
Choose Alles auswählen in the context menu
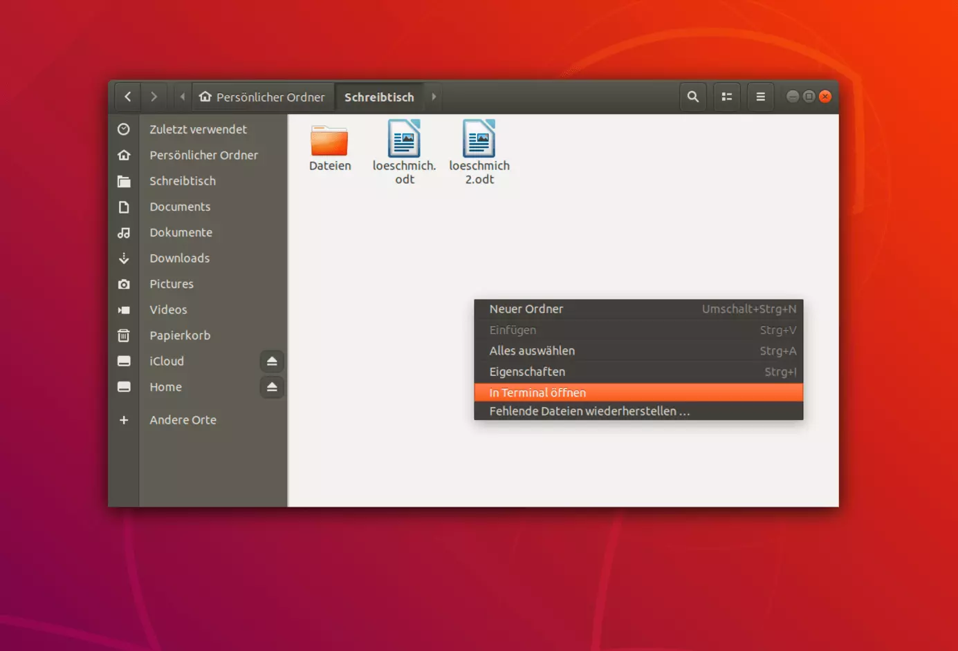(x=638, y=351)
